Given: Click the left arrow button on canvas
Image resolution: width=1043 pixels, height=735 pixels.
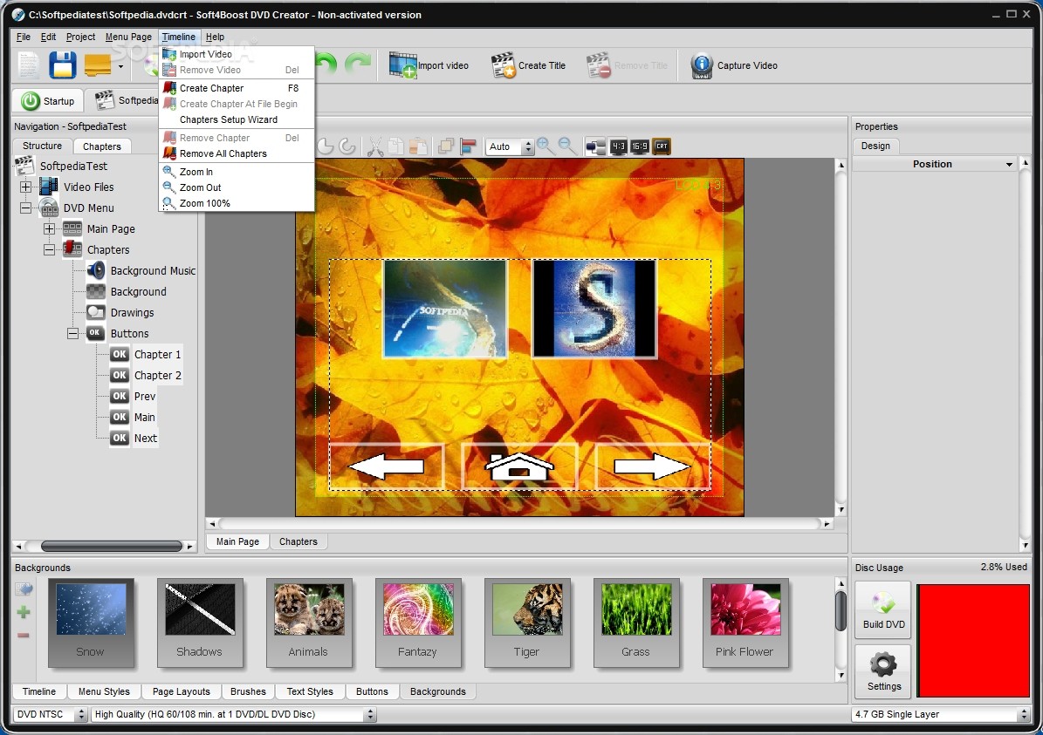Looking at the screenshot, I should (x=387, y=466).
